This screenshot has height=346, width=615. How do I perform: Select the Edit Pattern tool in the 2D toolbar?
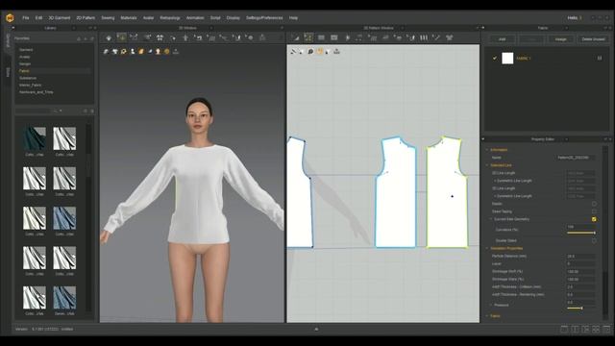296,37
